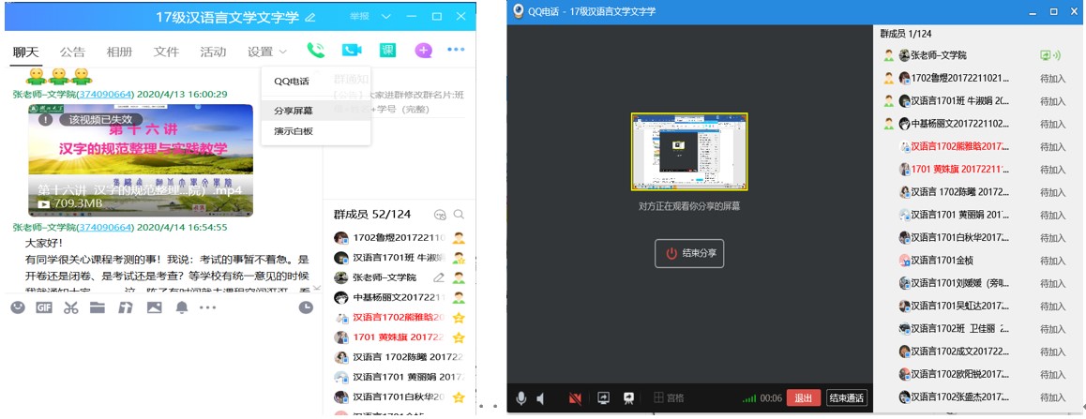Click the purple plus invite icon

coord(423,51)
